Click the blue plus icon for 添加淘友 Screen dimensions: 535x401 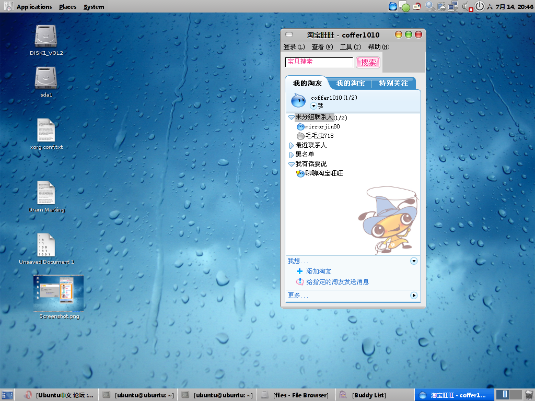coord(299,272)
